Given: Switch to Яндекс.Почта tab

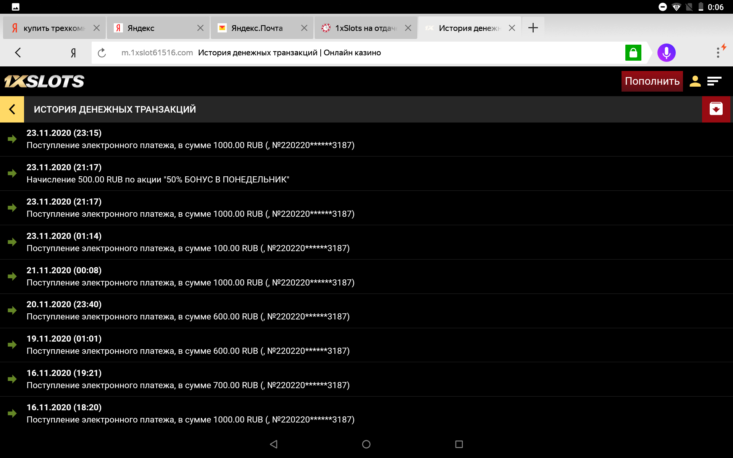Looking at the screenshot, I should tap(257, 28).
